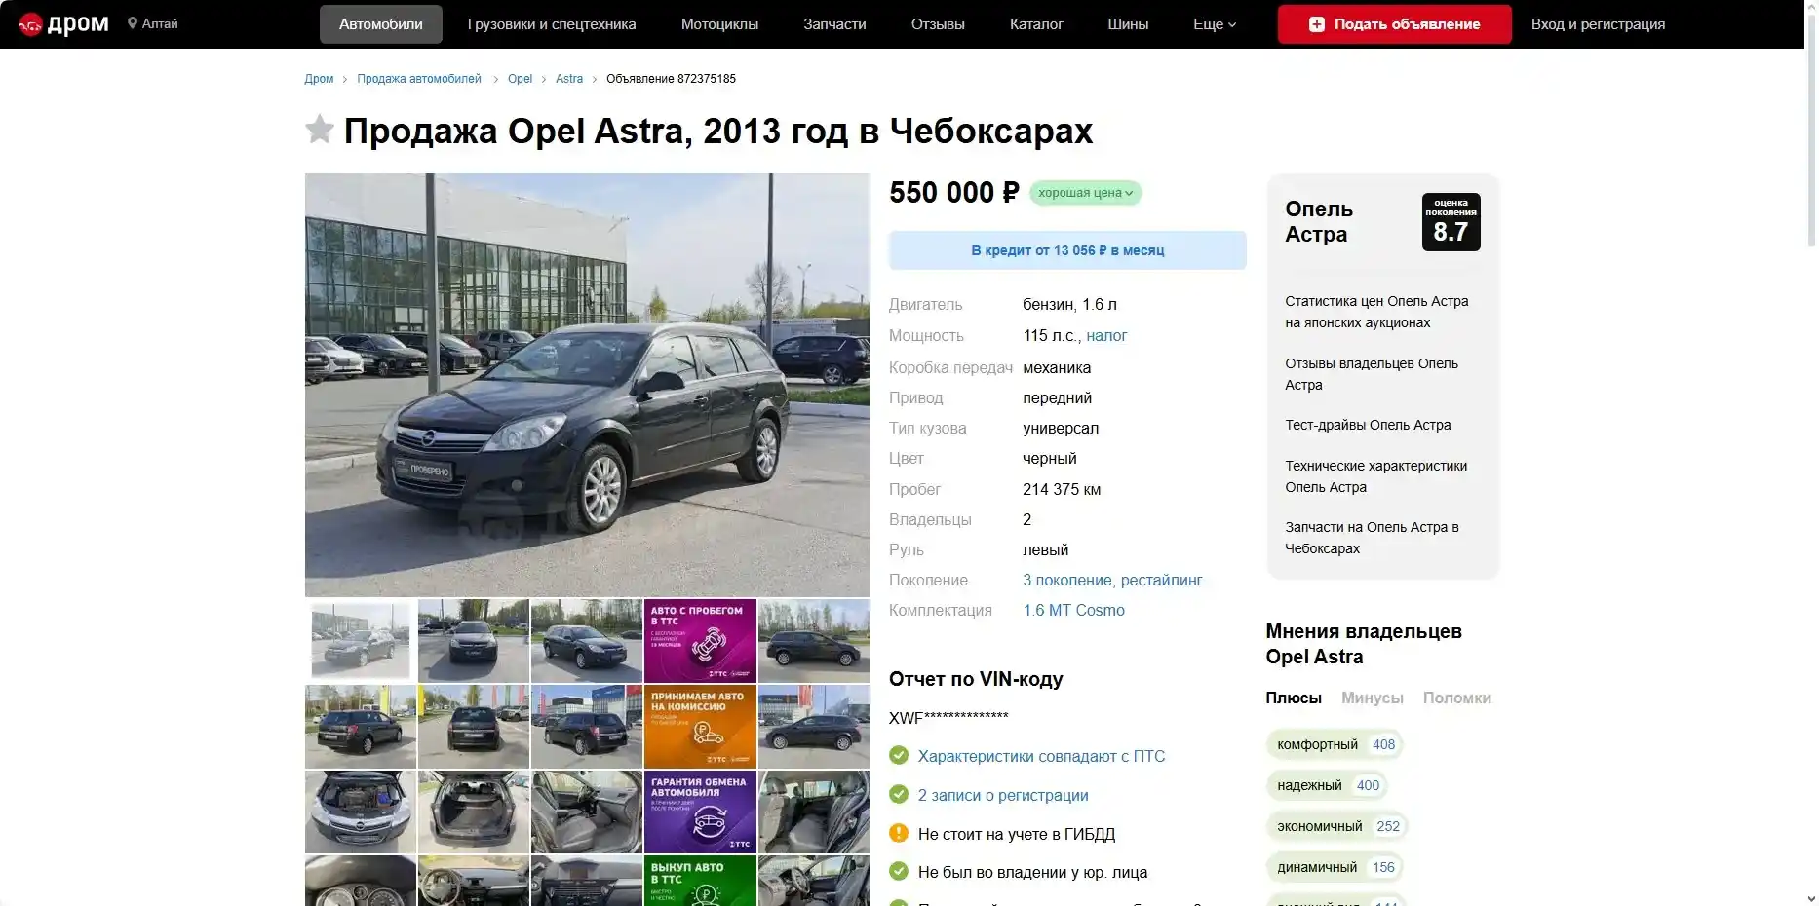Click the надежный 400 tag

point(1327,785)
